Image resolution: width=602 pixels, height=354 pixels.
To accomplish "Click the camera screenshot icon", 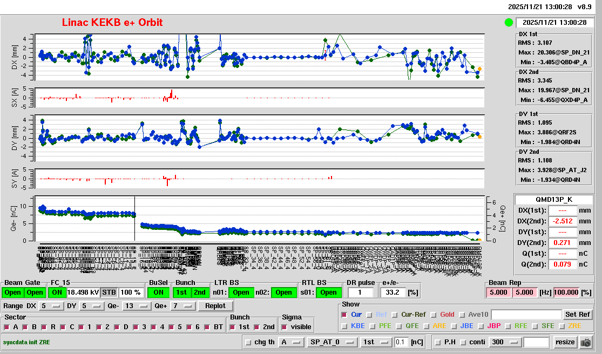I will point(585,342).
